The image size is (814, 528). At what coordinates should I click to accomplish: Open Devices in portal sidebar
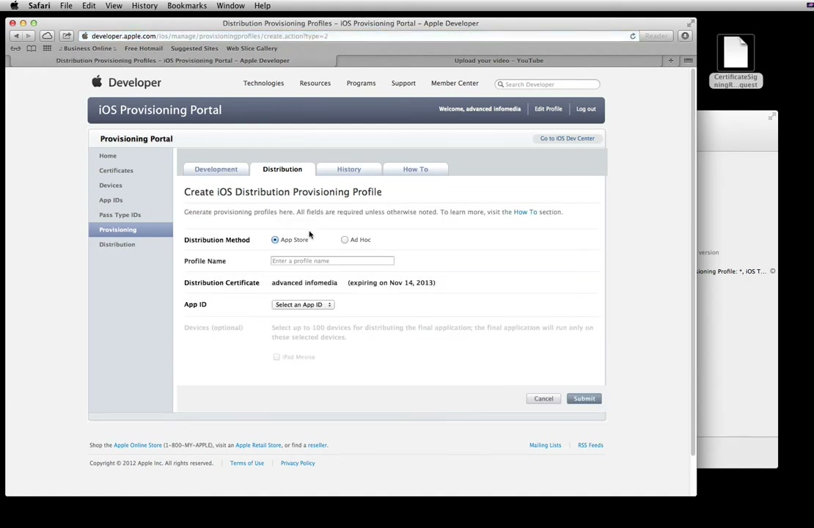pyautogui.click(x=111, y=186)
